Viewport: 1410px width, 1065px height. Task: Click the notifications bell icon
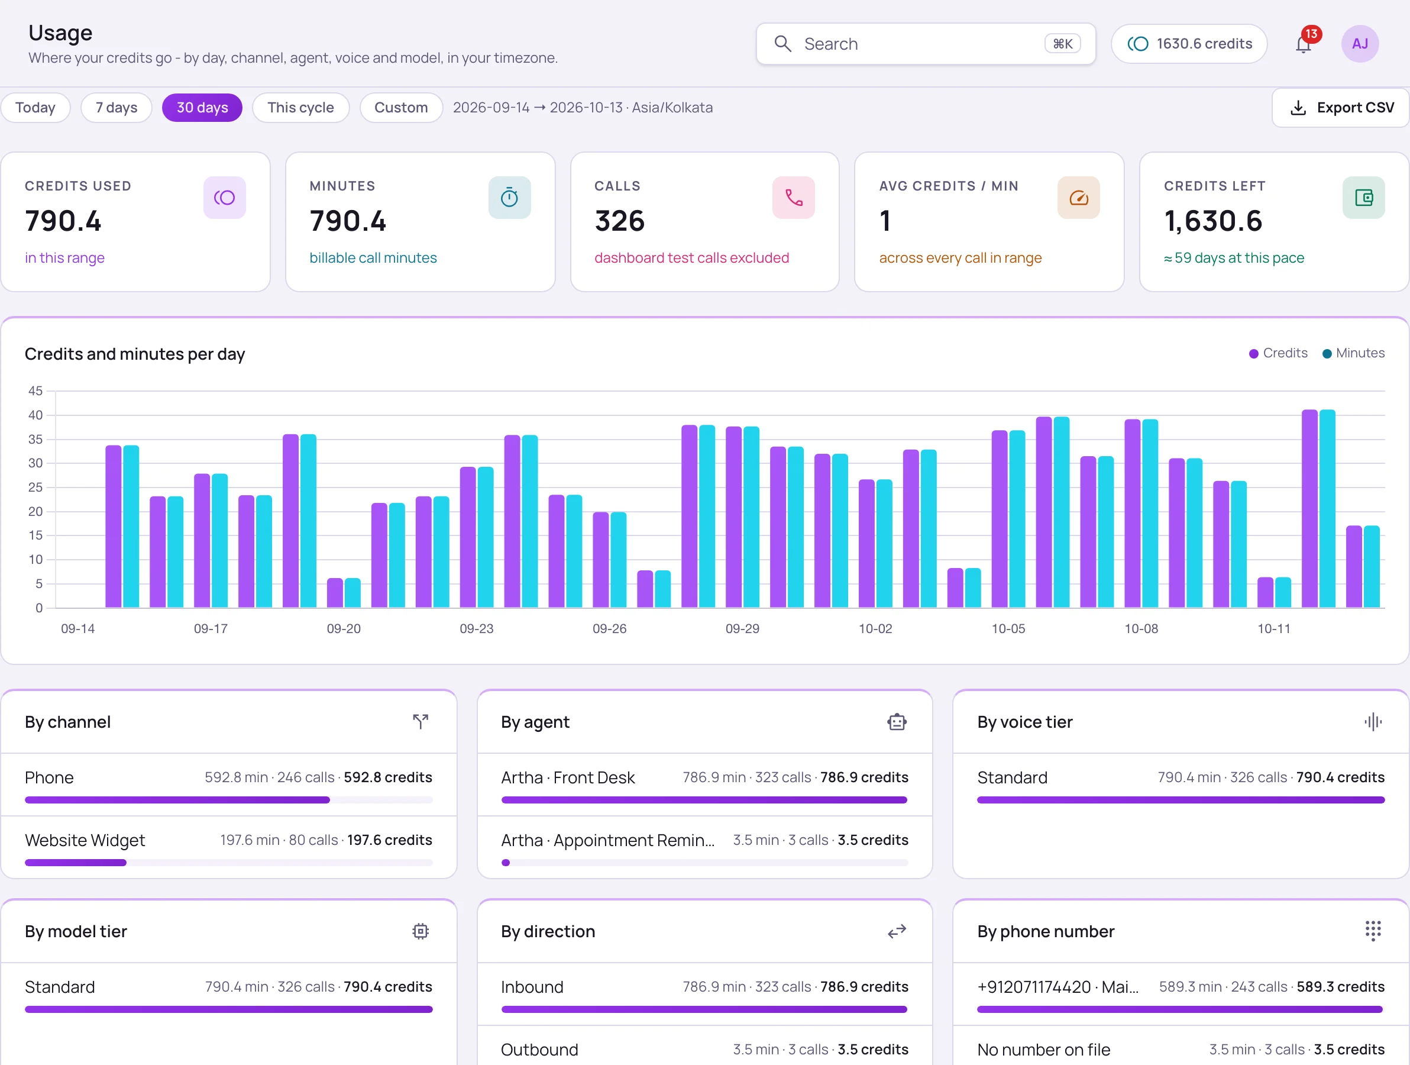pos(1304,44)
